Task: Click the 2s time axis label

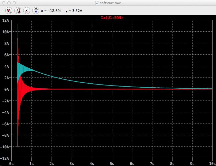Action: pyautogui.click(x=52, y=164)
